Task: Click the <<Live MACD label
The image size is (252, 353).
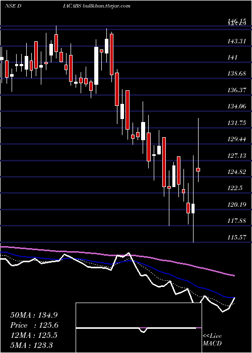Action: [x=212, y=339]
